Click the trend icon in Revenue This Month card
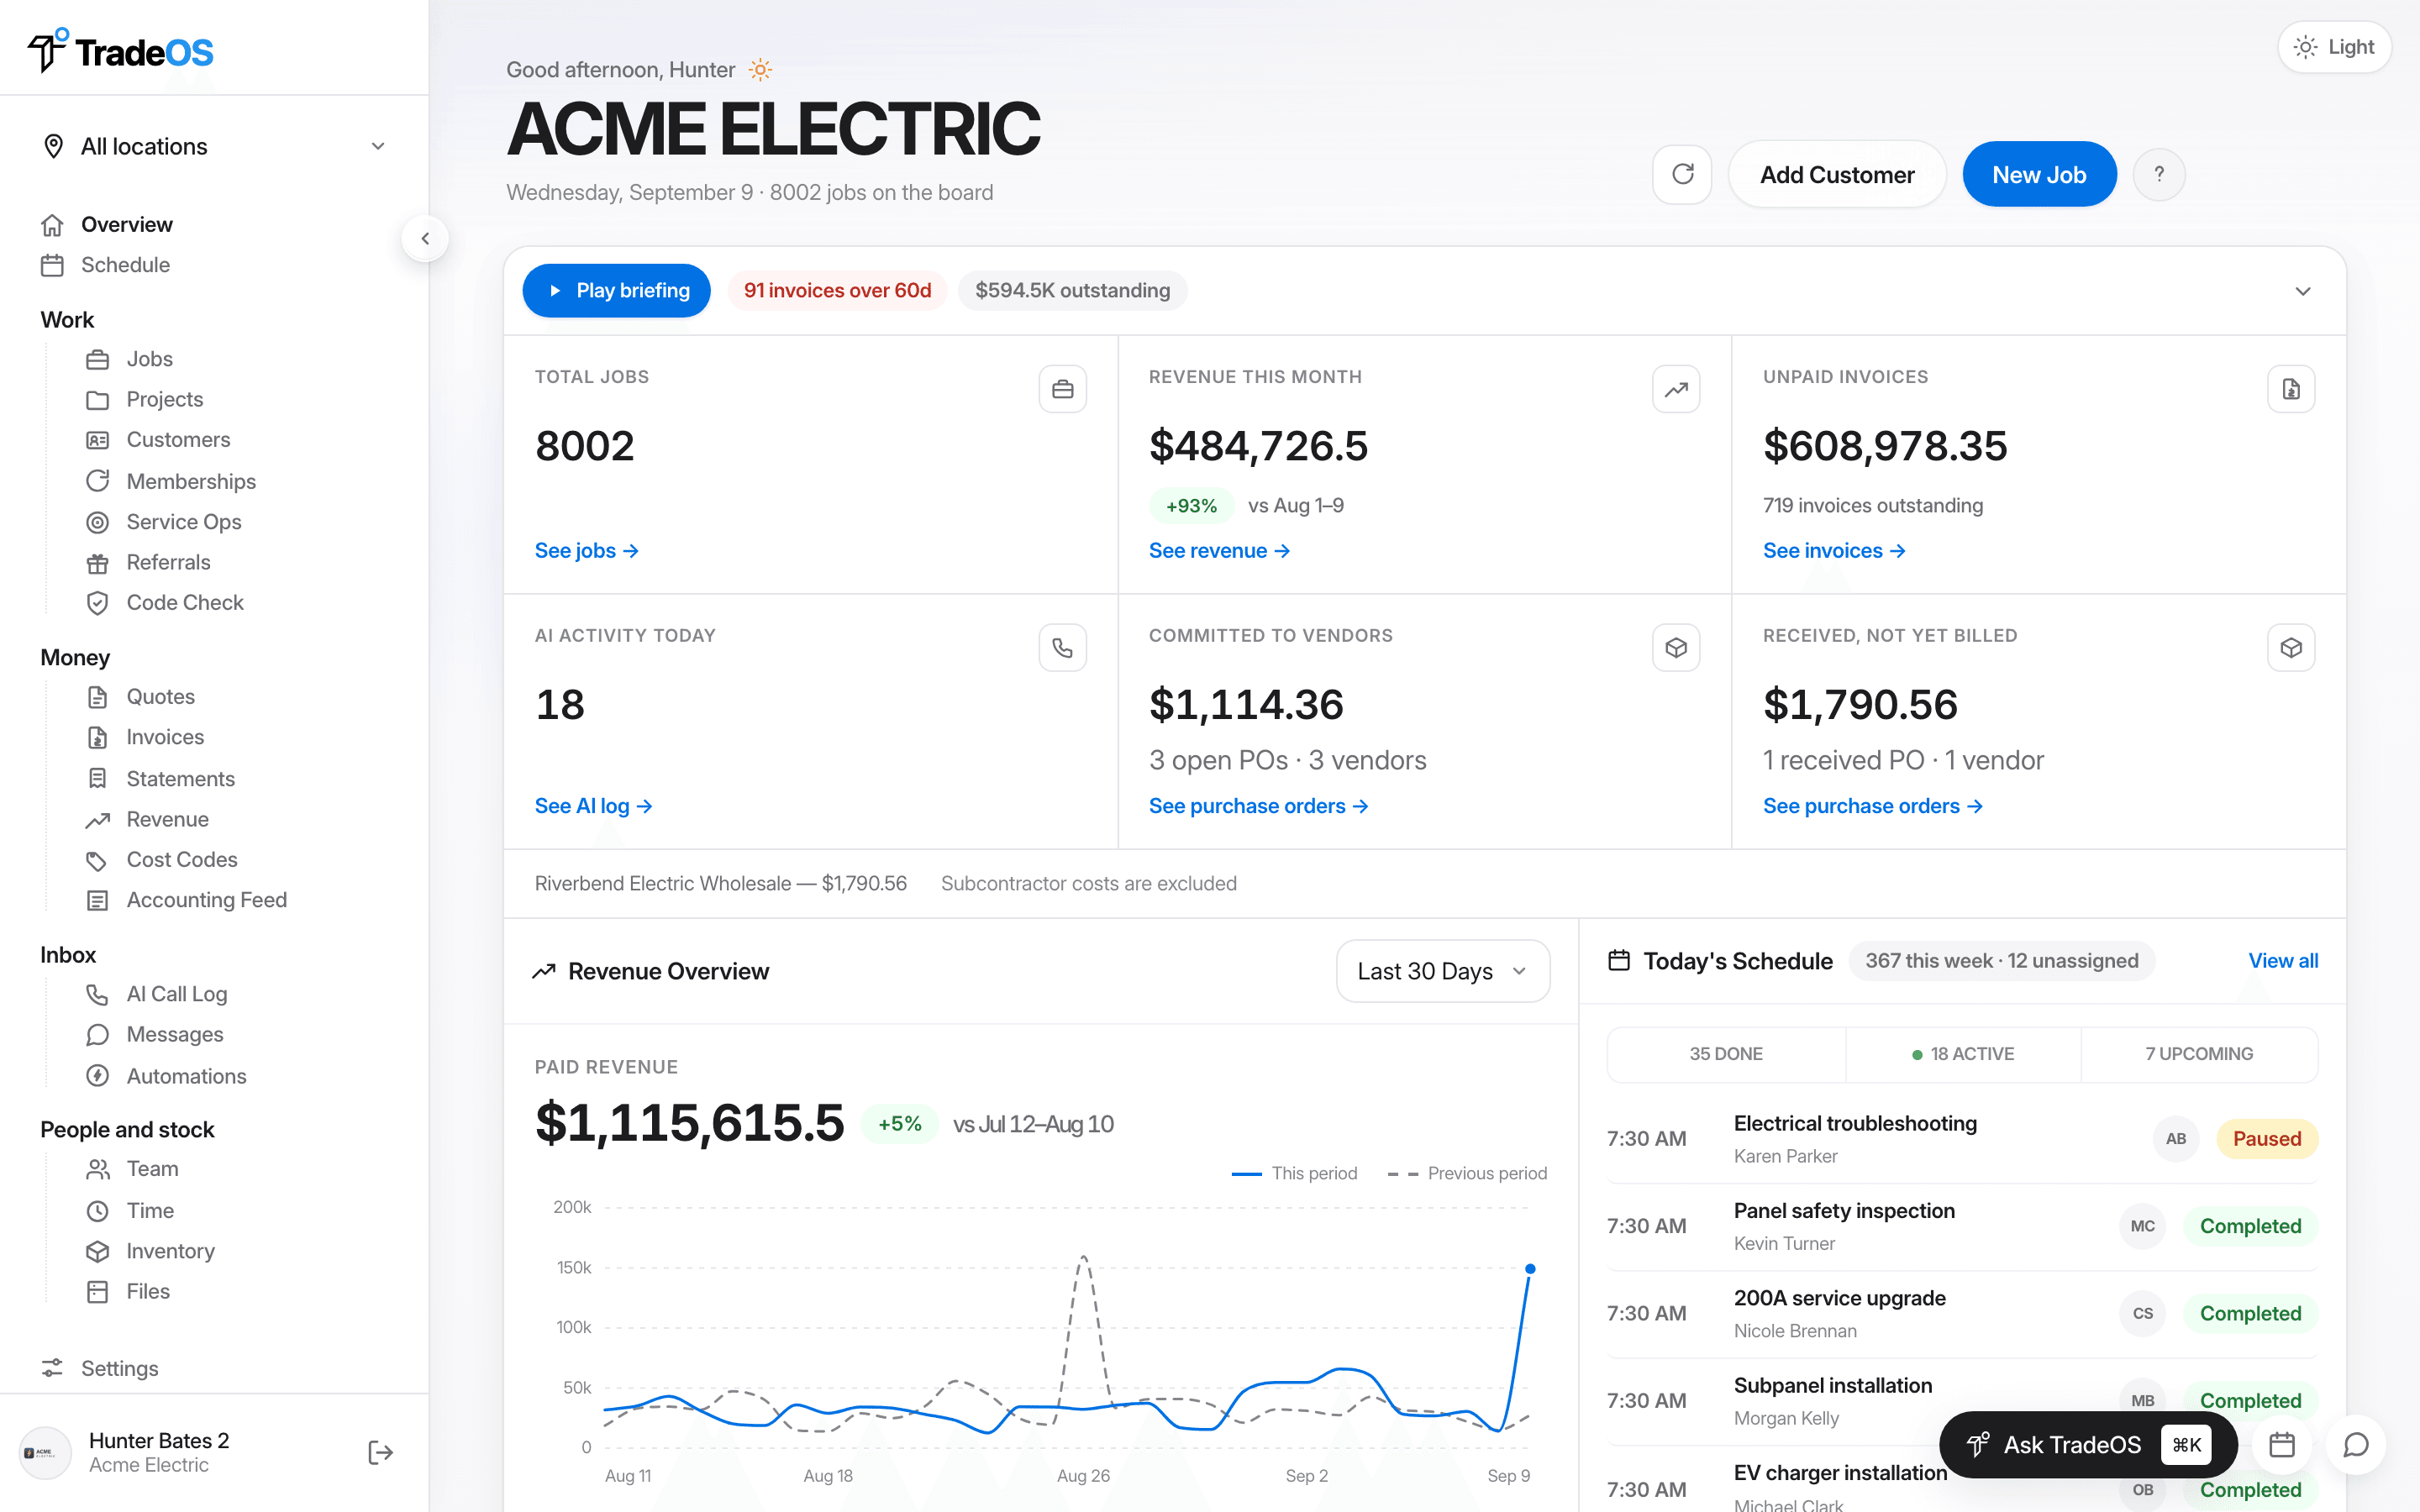Image resolution: width=2420 pixels, height=1512 pixels. click(1676, 389)
